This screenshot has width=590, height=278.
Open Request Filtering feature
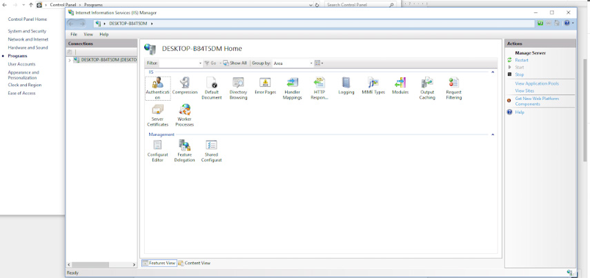coord(454,88)
